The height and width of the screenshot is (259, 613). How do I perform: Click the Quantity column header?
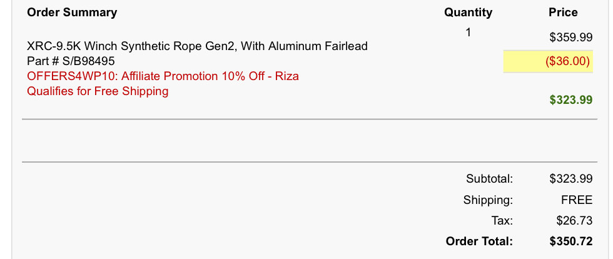(468, 13)
